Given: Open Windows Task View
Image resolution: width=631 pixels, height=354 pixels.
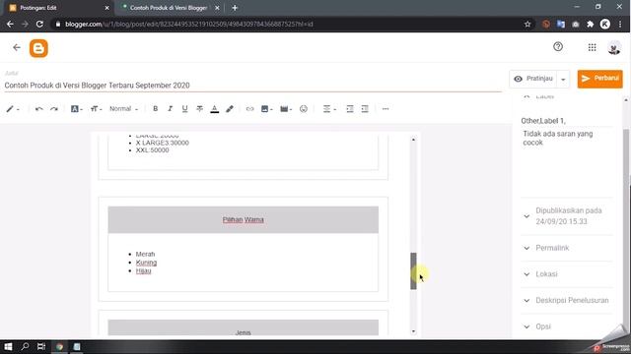Looking at the screenshot, I should pyautogui.click(x=41, y=346).
